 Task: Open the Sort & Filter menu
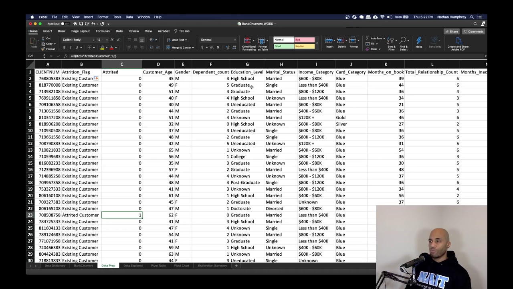392,44
